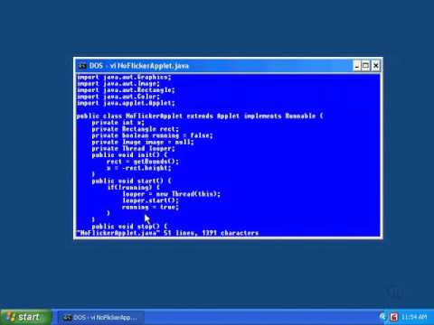Click the "public void start() {" line
Screen dimensions: 434x325
point(131,181)
